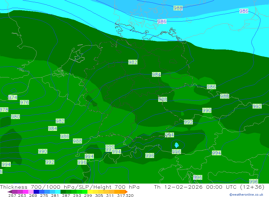This screenshot has width=269, height=197.
Task: Click the 293 legend value
Action: pyautogui.click(x=77, y=196)
